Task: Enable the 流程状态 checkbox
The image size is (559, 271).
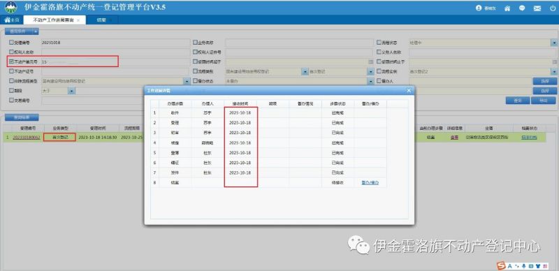Action: [x=379, y=42]
